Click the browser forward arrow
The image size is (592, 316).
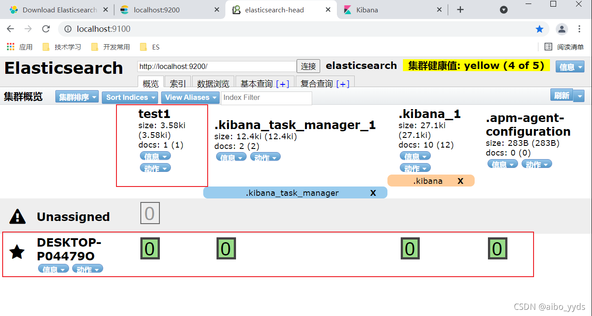[28, 29]
